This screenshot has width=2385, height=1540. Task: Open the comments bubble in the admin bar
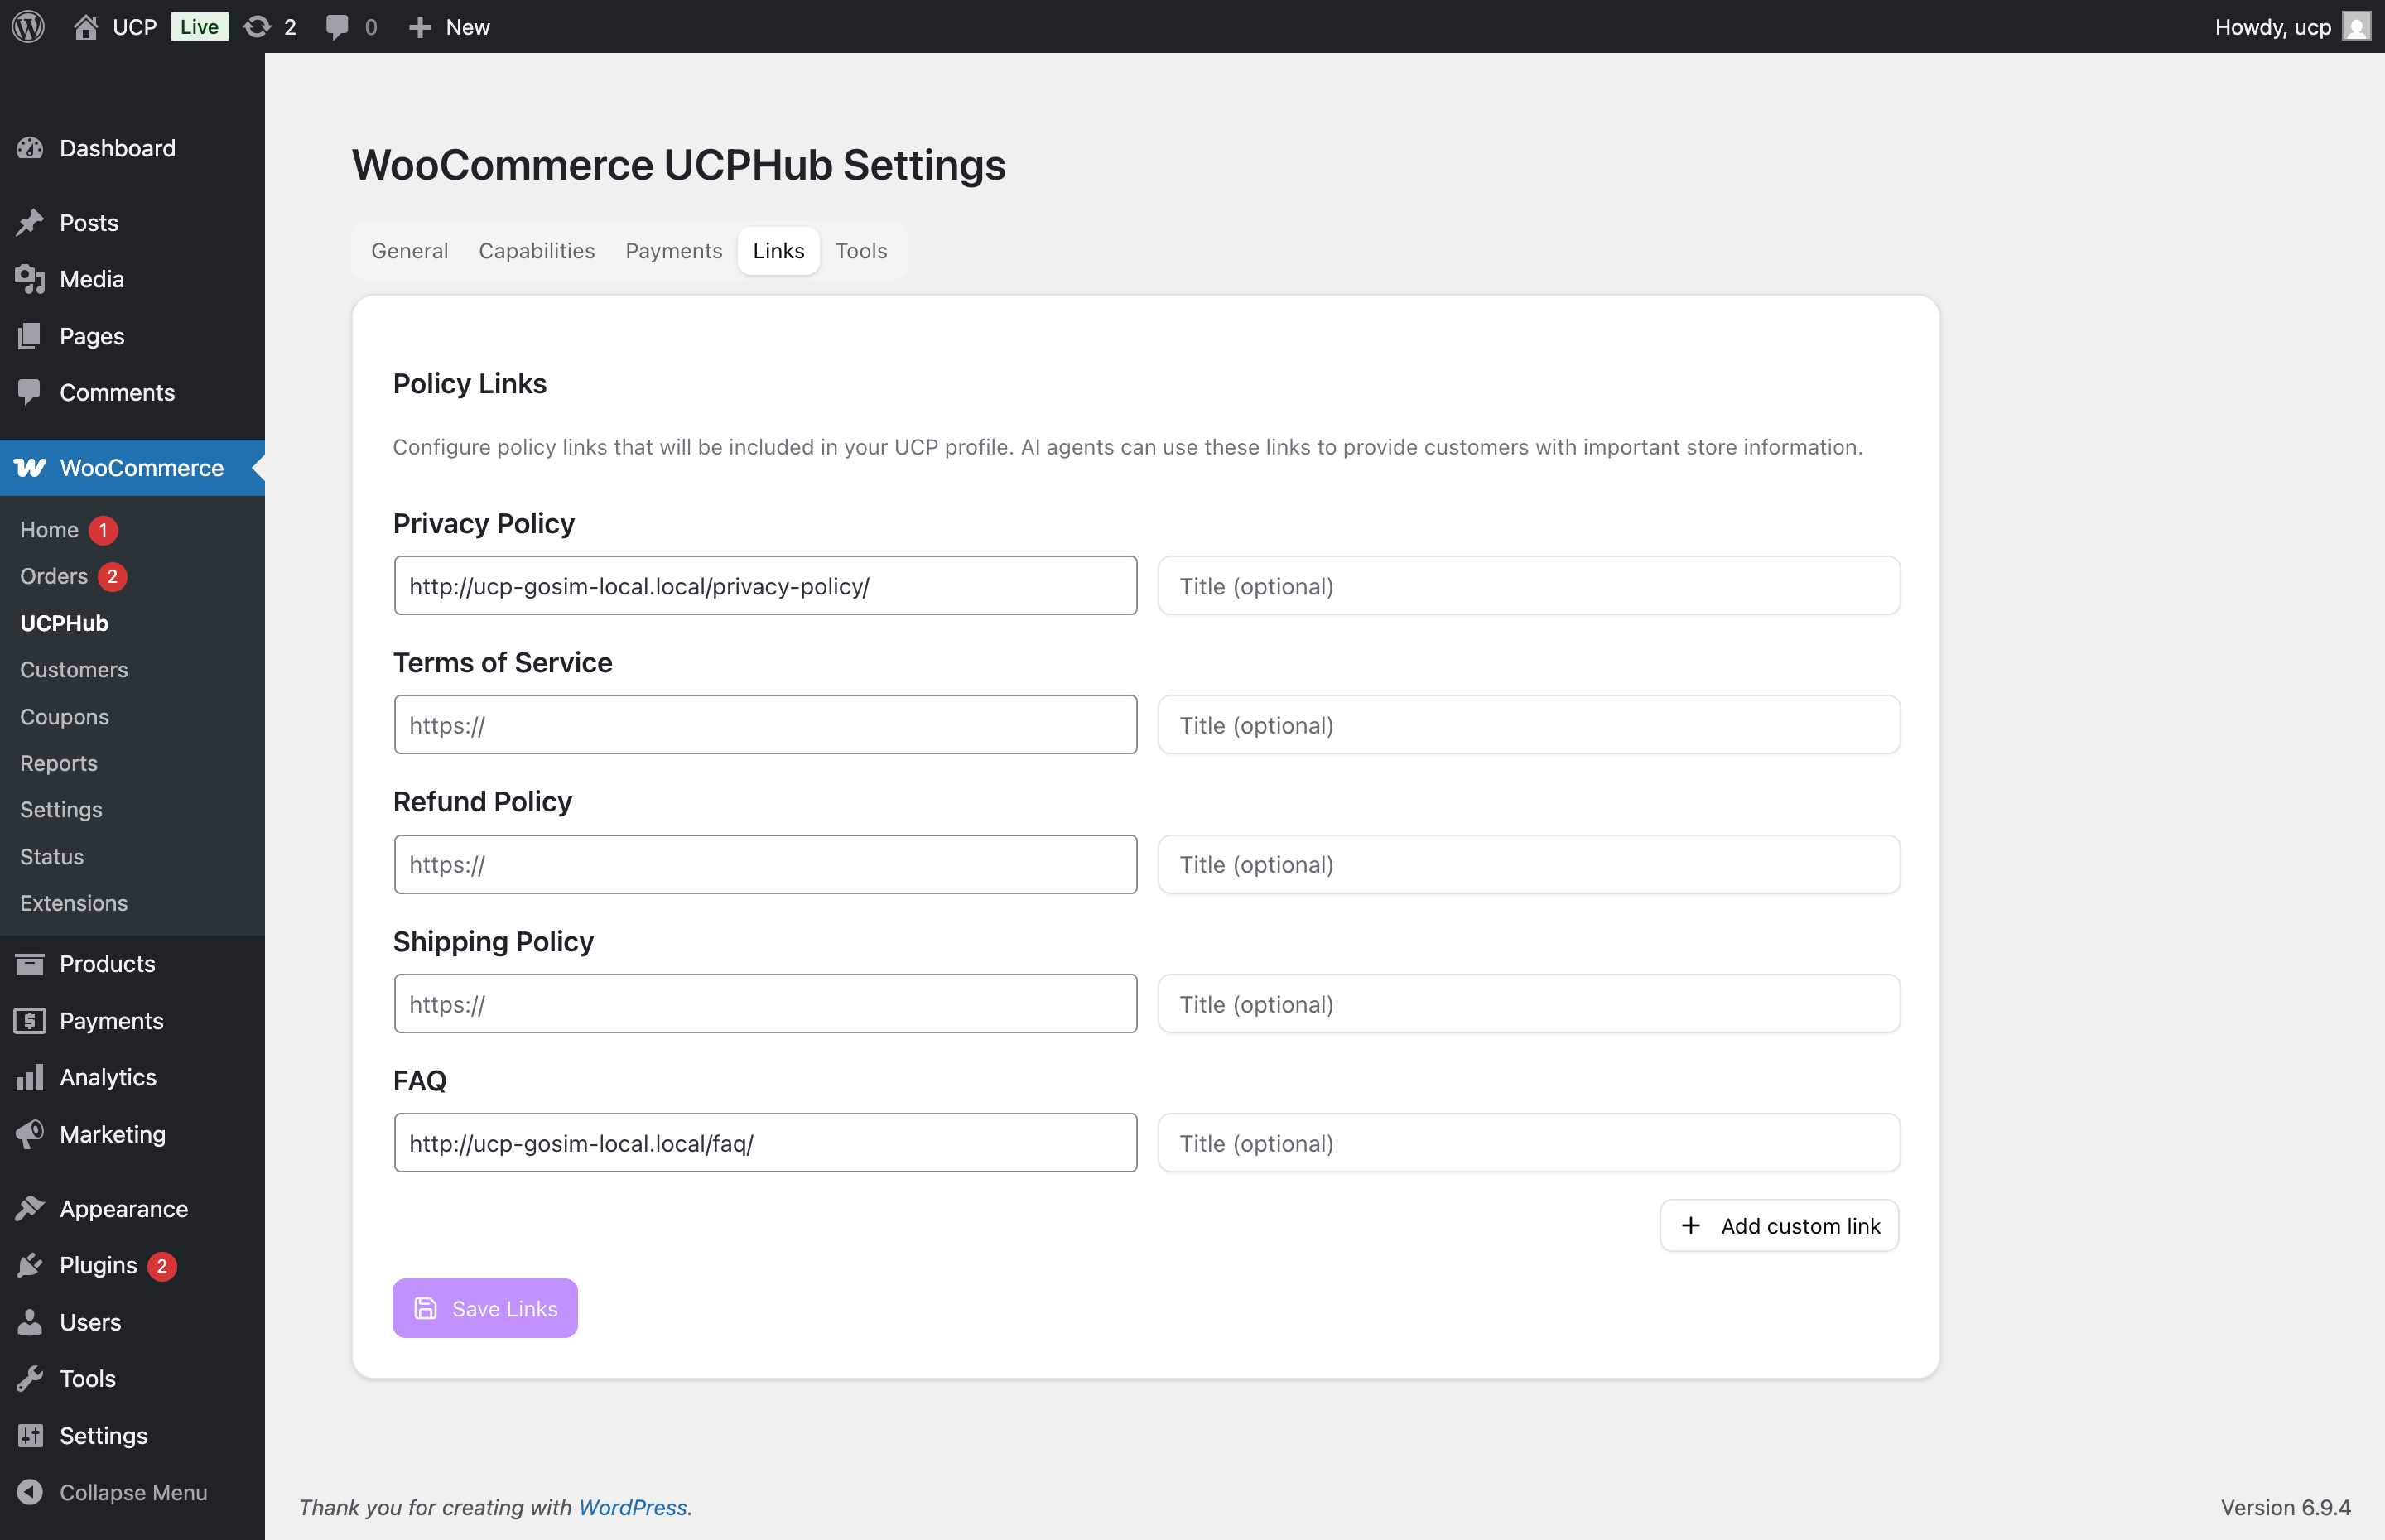pos(338,26)
